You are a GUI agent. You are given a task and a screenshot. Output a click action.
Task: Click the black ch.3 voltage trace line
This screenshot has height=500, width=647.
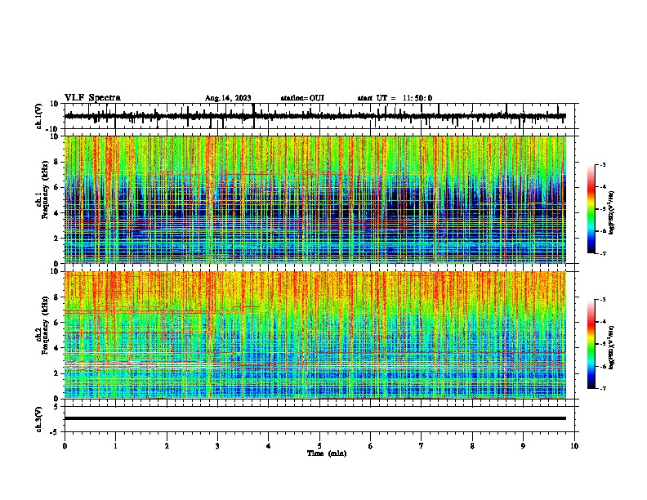(x=315, y=418)
